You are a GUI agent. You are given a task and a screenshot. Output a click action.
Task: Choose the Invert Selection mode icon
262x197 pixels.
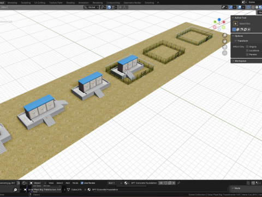(x=245, y=30)
